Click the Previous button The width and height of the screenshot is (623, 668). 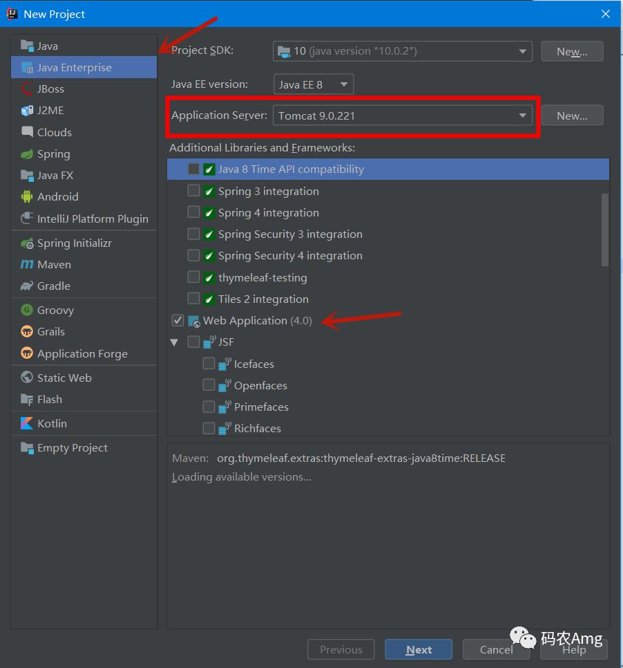point(341,649)
